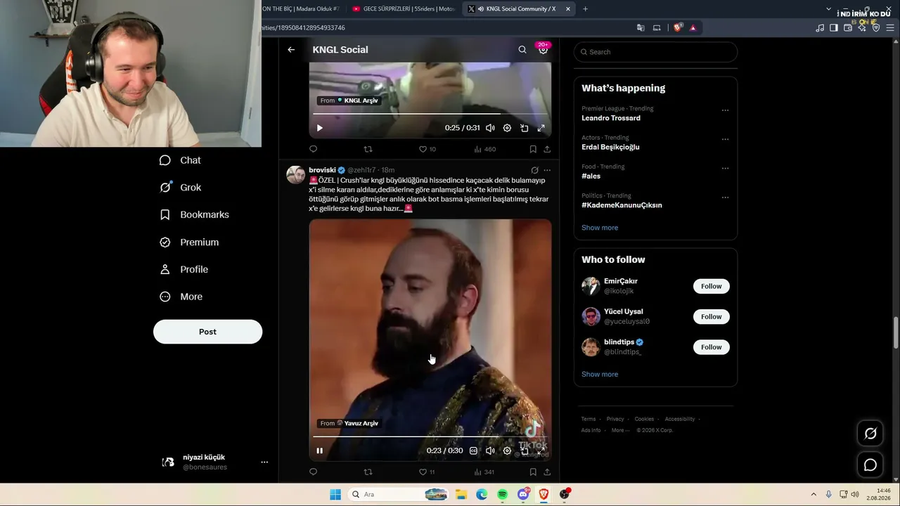Image resolution: width=900 pixels, height=506 pixels.
Task: Expand the More menu in sidebar
Action: (181, 297)
